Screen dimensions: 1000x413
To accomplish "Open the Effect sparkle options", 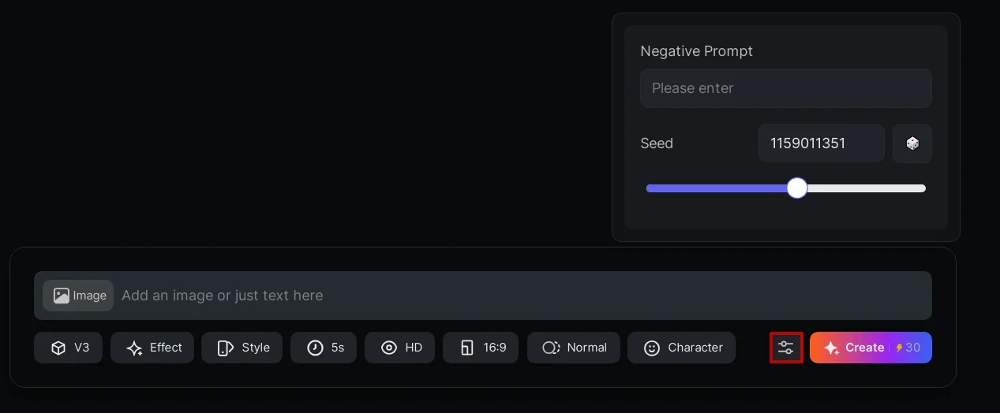I will [152, 348].
